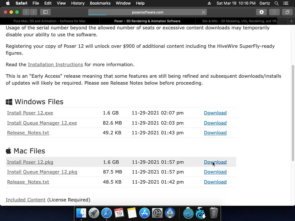
Task: Click Mac Release_Notes.txt filename dated 01:42 pm
Action: pyautogui.click(x=28, y=182)
